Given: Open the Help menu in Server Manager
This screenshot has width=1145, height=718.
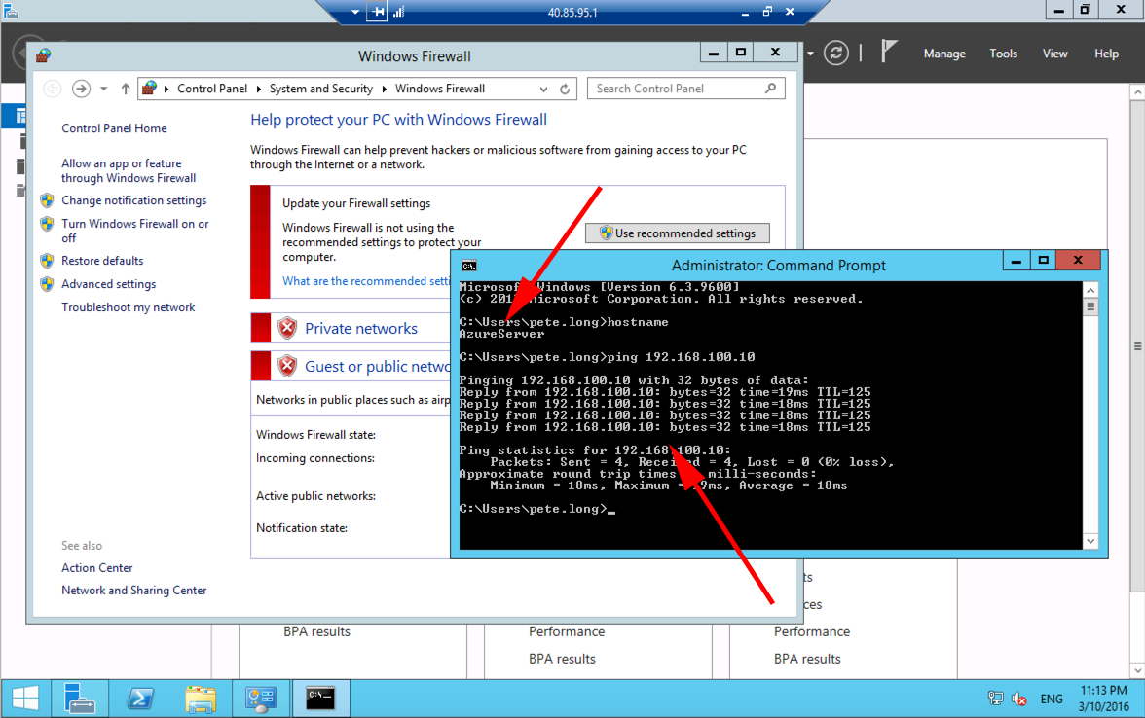Looking at the screenshot, I should pos(1106,54).
